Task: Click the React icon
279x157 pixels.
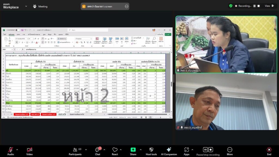Action: 115,150
